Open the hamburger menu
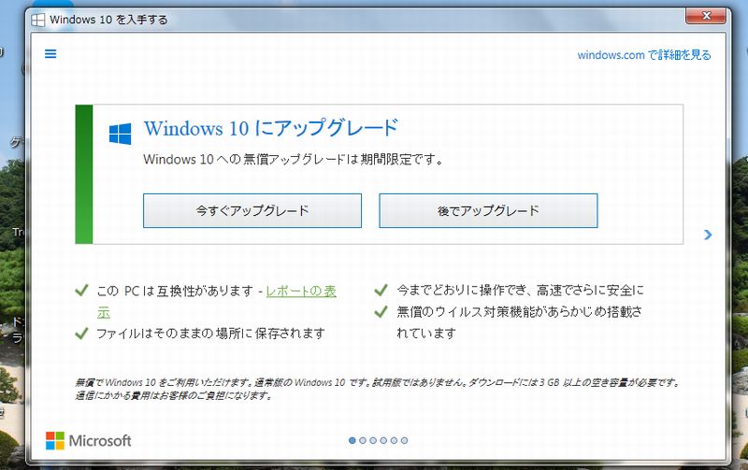Image resolution: width=748 pixels, height=470 pixels. coord(50,54)
